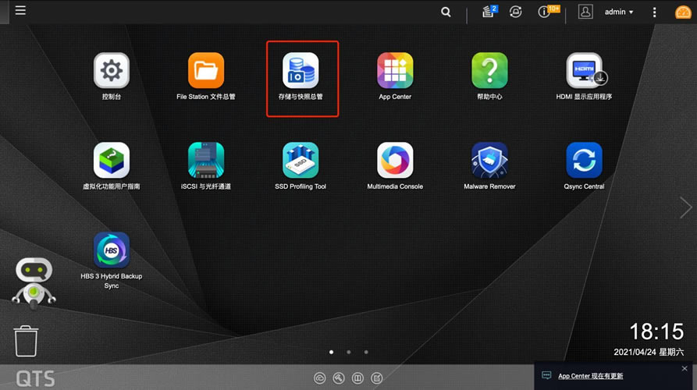Image resolution: width=697 pixels, height=390 pixels.
Task: Open HBS 3 Hybrid Backup Sync
Action: pos(111,250)
